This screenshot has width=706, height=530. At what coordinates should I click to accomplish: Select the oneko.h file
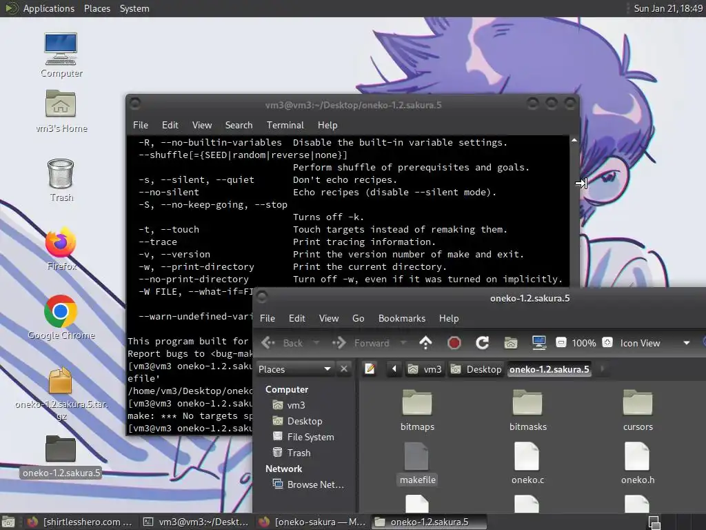(638, 464)
